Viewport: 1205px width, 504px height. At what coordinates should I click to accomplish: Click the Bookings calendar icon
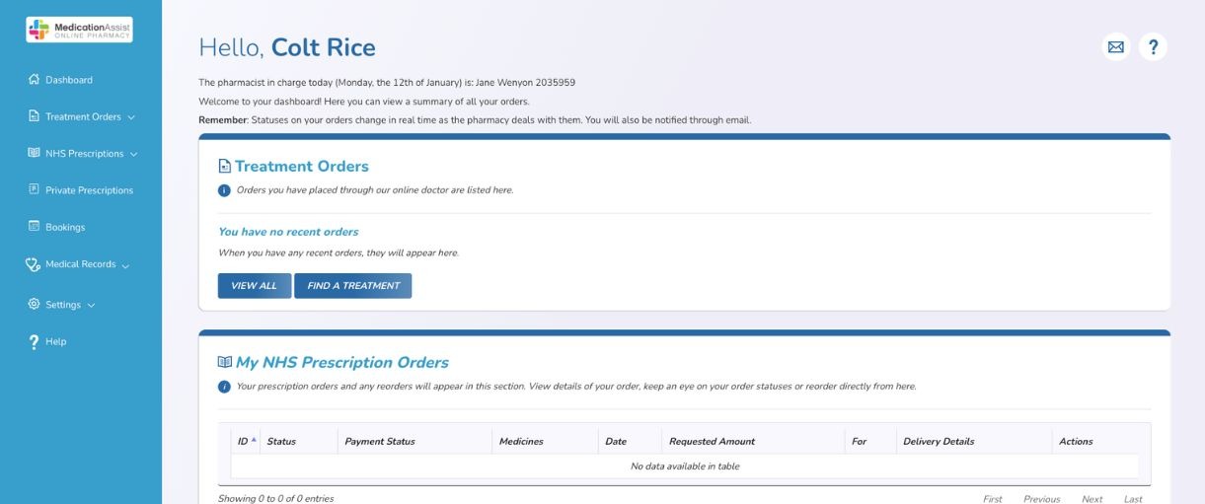pos(33,227)
